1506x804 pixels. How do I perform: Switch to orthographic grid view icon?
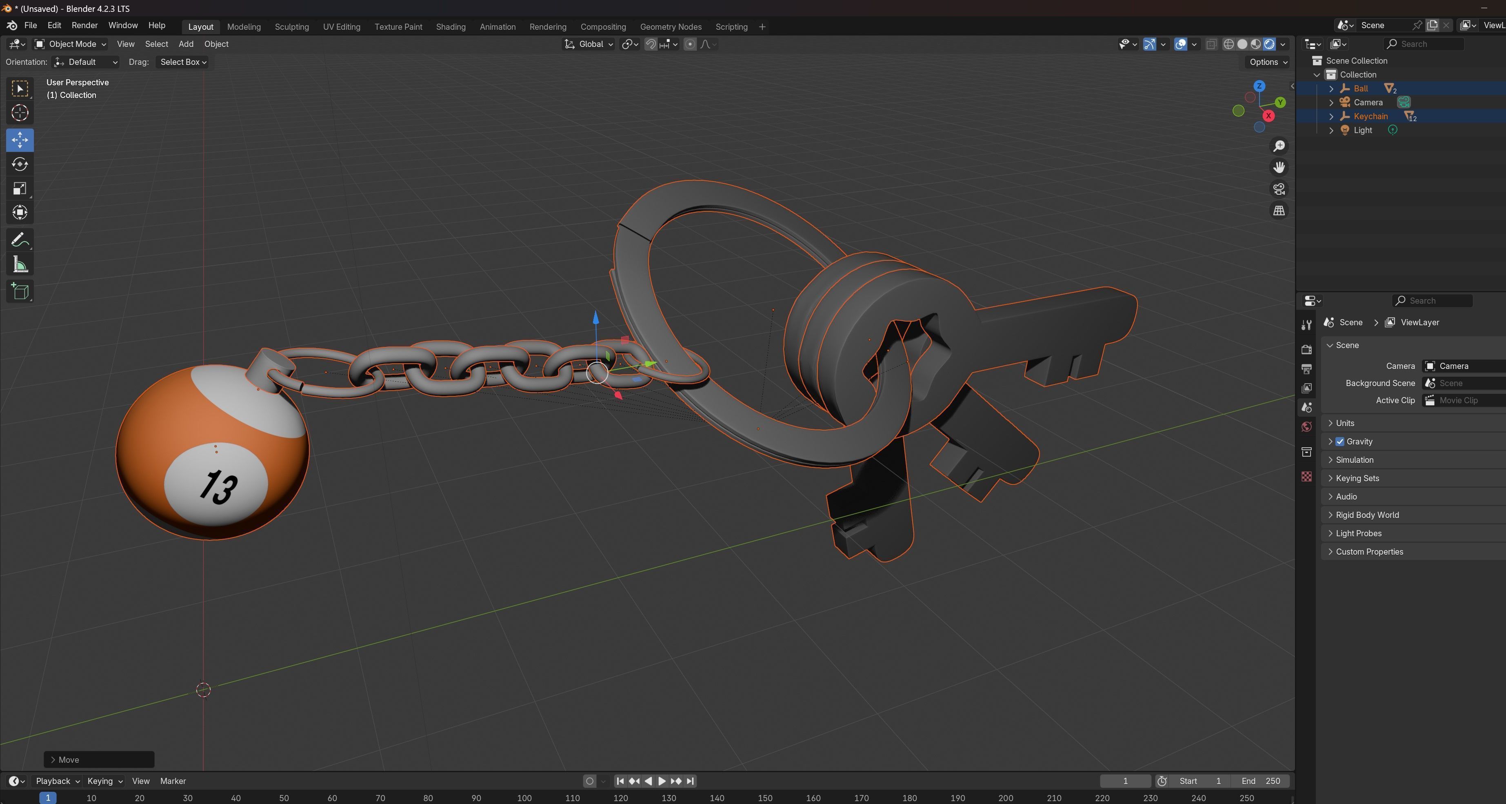(1279, 211)
